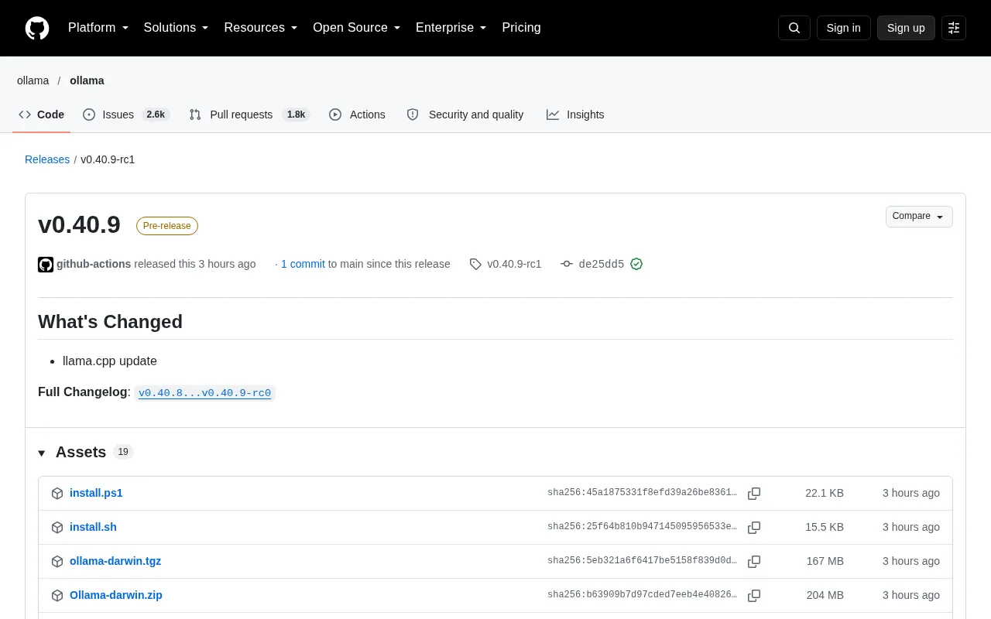
Task: Open the Enterprise dropdown menu
Action: (x=451, y=28)
